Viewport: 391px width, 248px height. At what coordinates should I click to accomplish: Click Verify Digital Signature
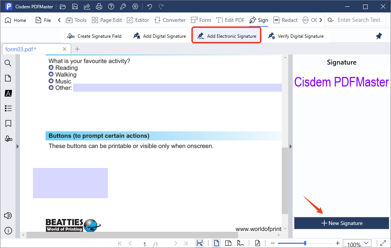295,36
